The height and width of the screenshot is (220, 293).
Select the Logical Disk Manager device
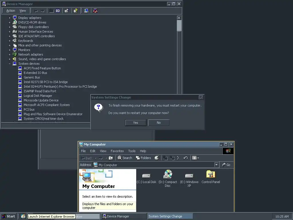pyautogui.click(x=38, y=96)
